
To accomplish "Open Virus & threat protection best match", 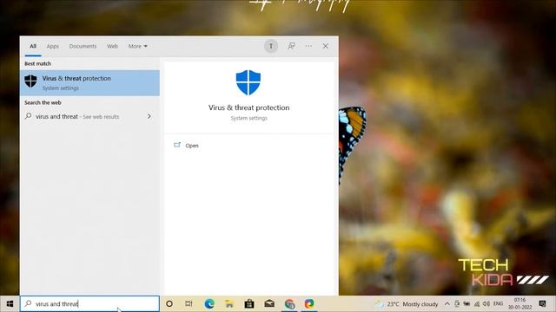I will [x=89, y=83].
